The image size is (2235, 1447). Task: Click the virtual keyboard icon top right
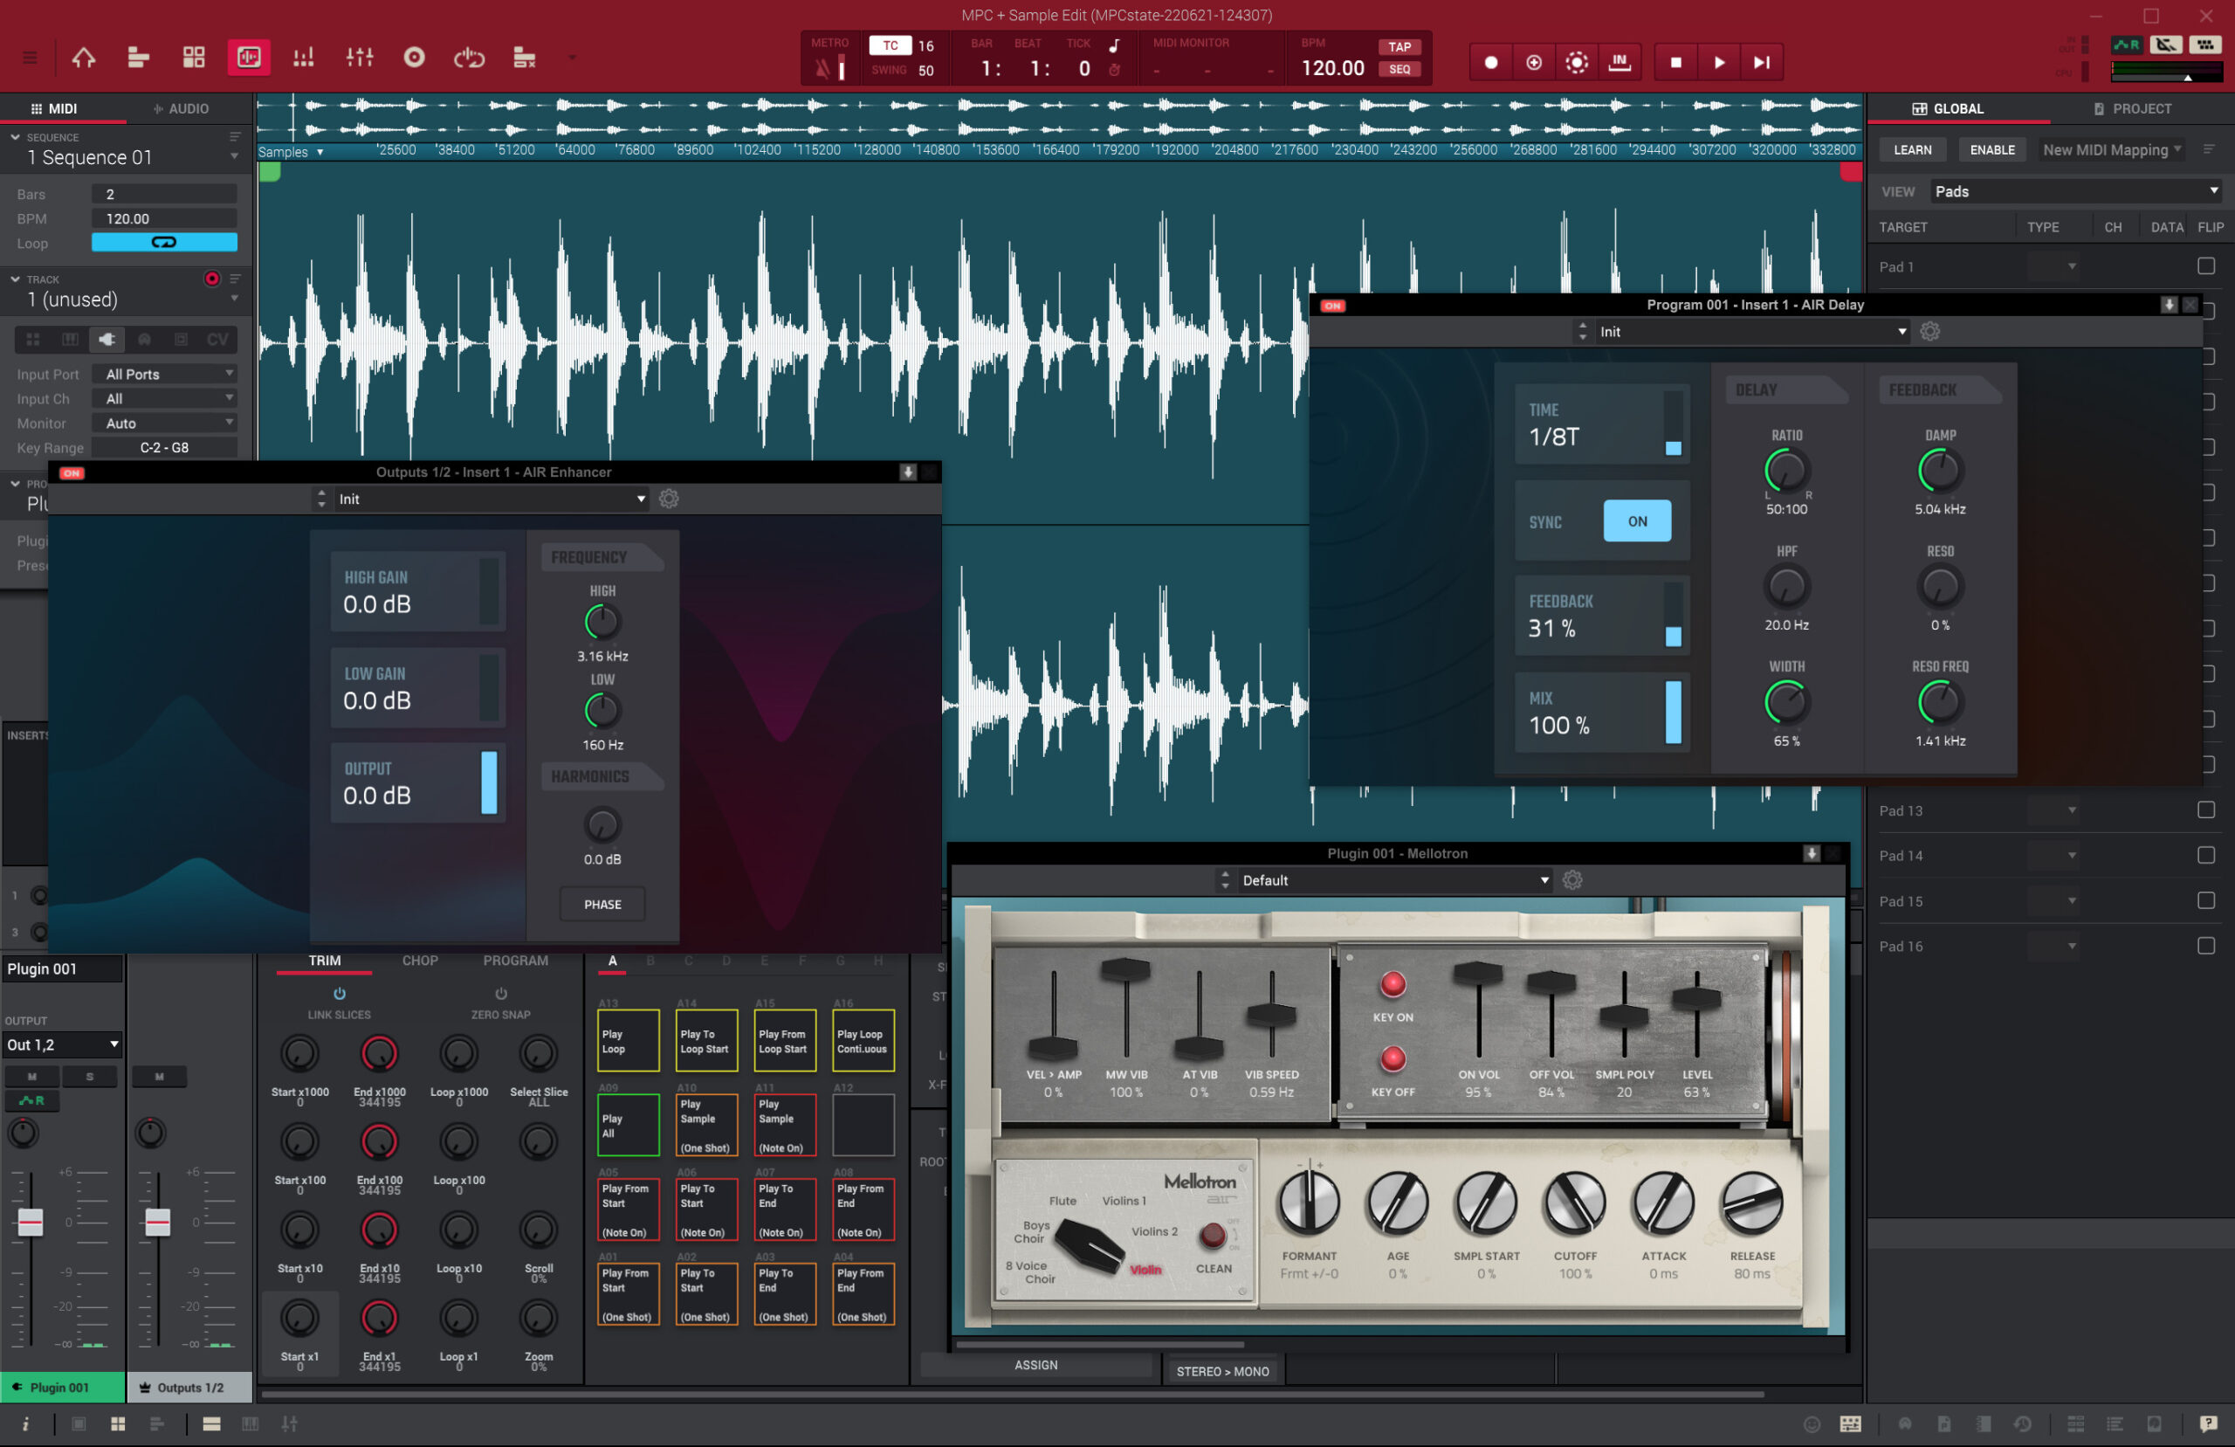coord(2206,45)
